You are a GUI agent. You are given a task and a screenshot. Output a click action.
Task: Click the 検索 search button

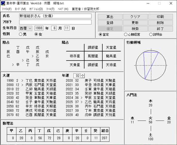pyautogui.click(x=135, y=29)
